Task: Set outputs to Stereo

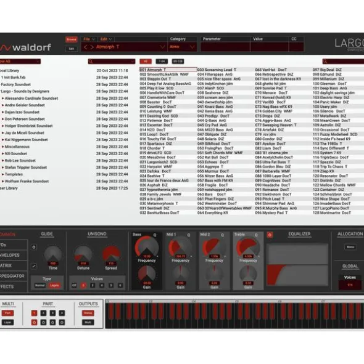Action: pos(88,313)
